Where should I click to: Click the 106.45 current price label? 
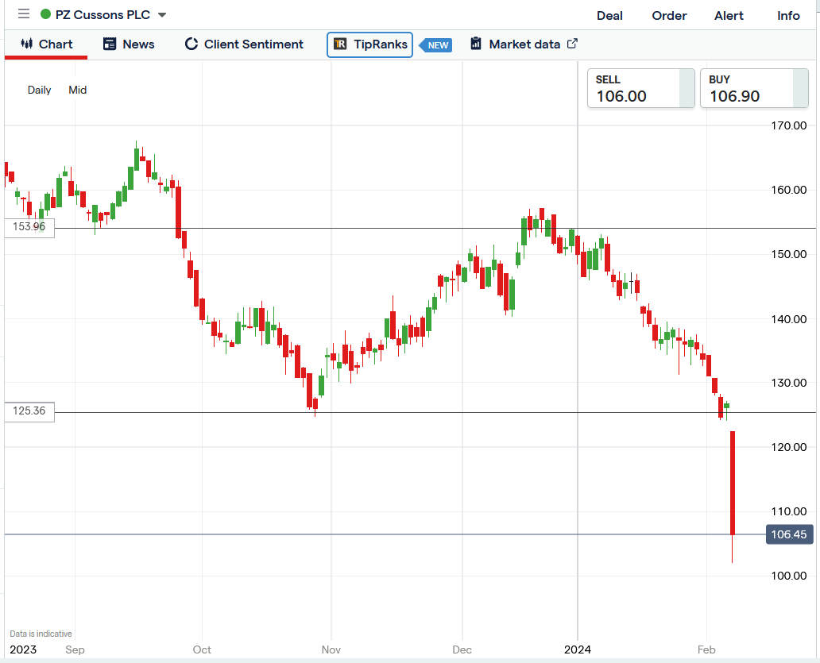pyautogui.click(x=789, y=534)
